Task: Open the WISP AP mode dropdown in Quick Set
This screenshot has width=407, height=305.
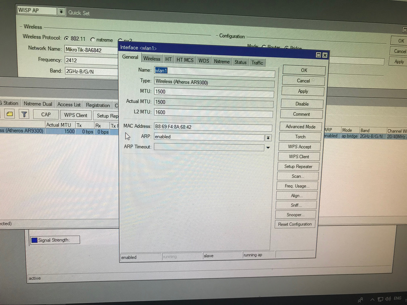Action: click(x=61, y=12)
